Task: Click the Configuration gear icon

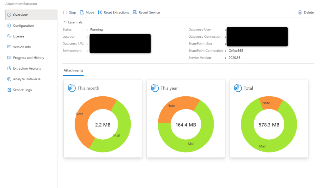Action: [9, 26]
